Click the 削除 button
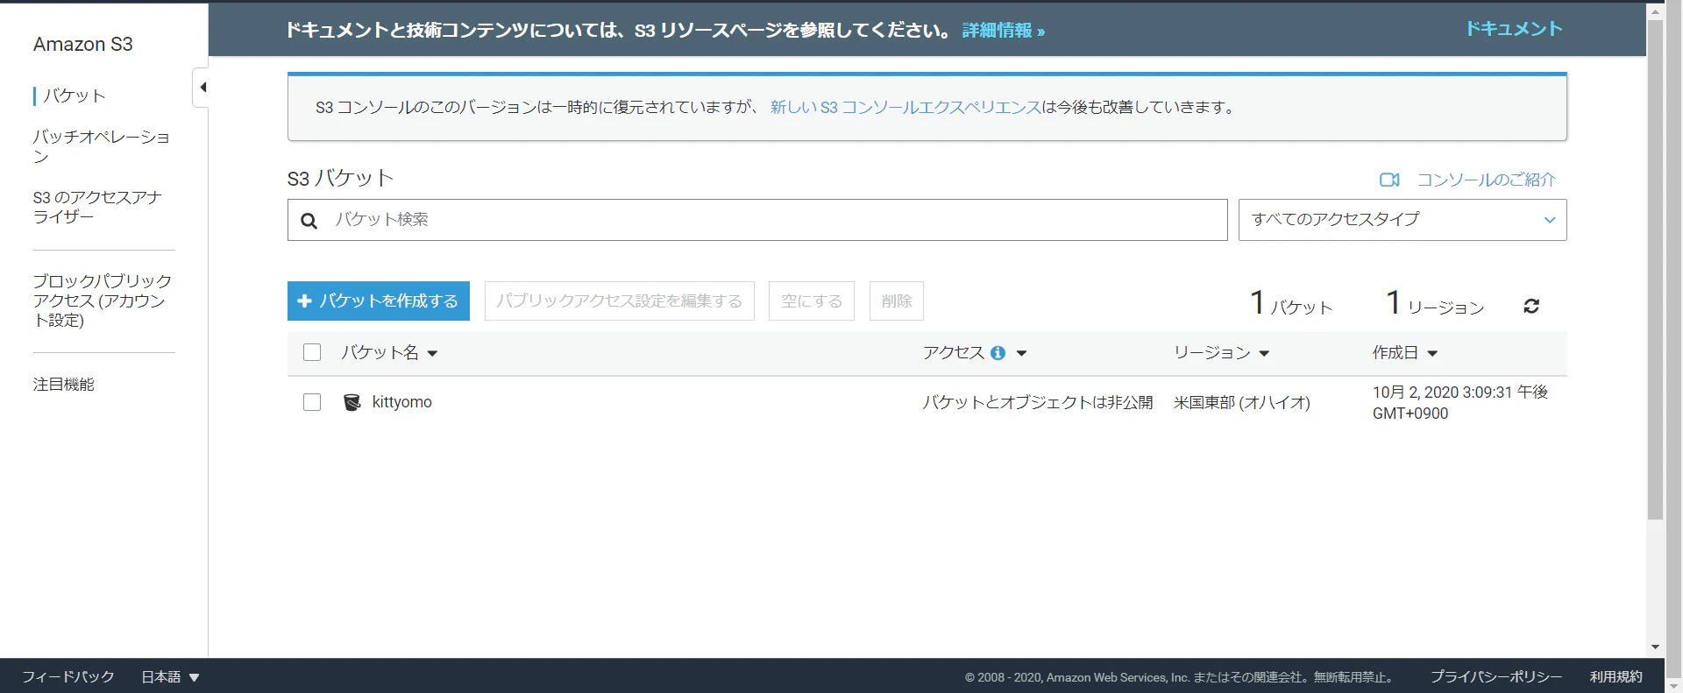1683x693 pixels. click(x=897, y=301)
